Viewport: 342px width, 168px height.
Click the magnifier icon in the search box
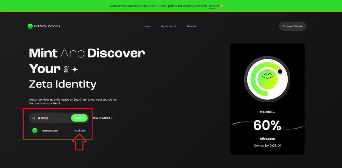coord(34,118)
